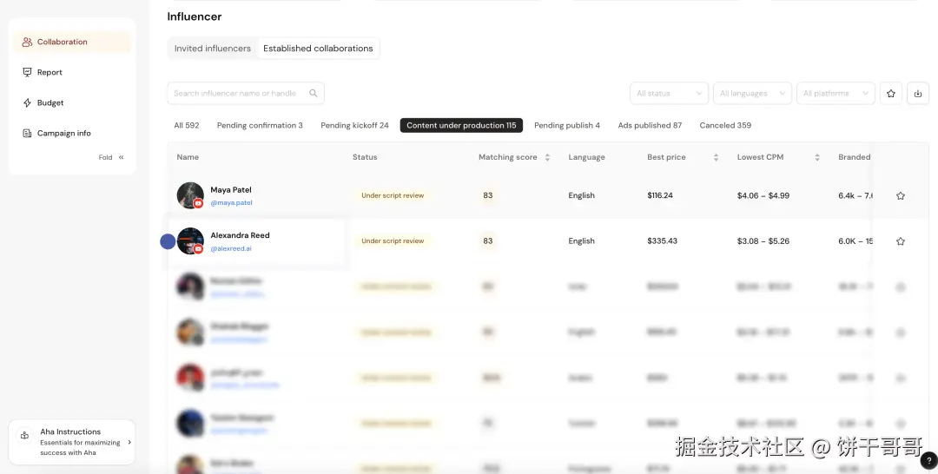This screenshot has height=474, width=938.
Task: Sort by the Matching score column arrows
Action: [547, 157]
